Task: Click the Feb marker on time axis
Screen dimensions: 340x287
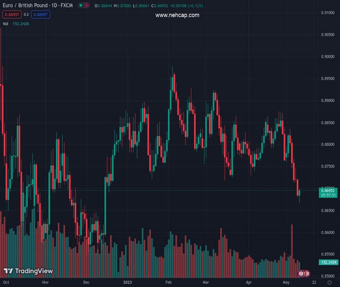Action: click(168, 282)
